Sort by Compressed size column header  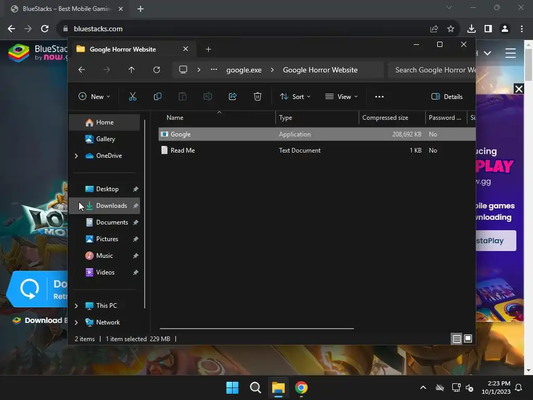tap(392, 118)
